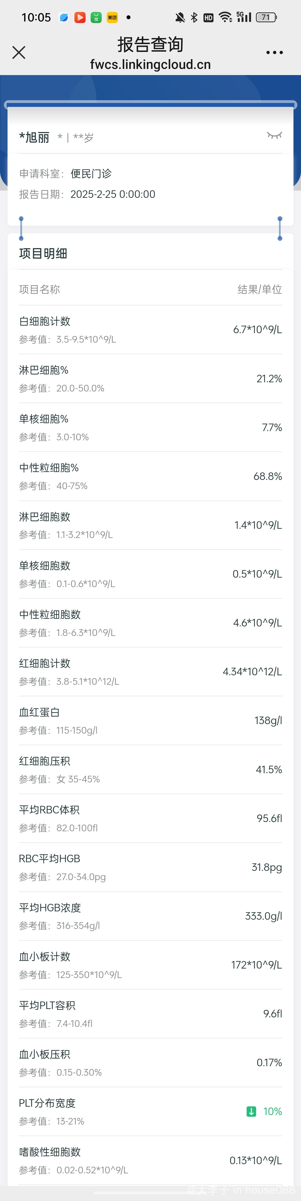Viewport: 301px width, 1201px height.
Task: Select the 白细胞计数 result row
Action: point(151,330)
